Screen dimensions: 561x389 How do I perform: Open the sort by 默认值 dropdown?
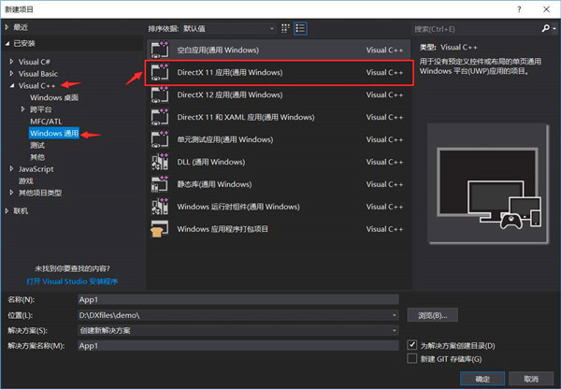click(229, 29)
